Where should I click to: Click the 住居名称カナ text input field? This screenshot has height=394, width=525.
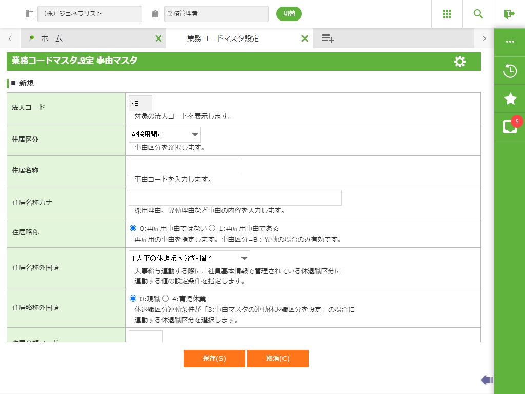235,198
